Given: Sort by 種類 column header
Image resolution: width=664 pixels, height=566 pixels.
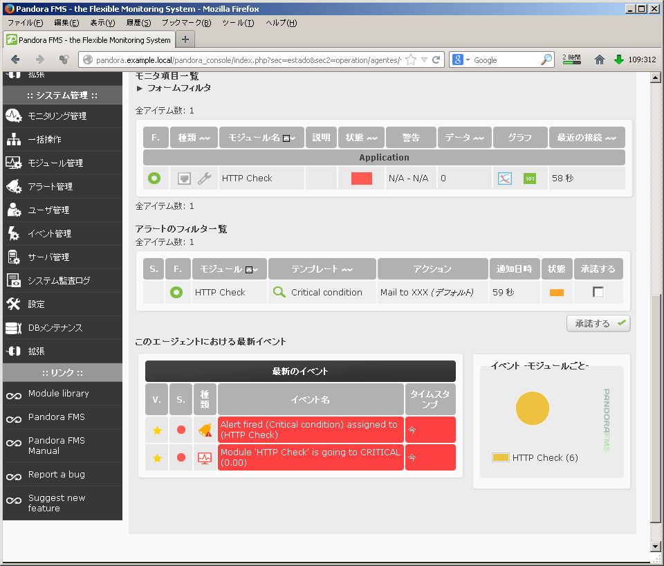Looking at the screenshot, I should [194, 137].
